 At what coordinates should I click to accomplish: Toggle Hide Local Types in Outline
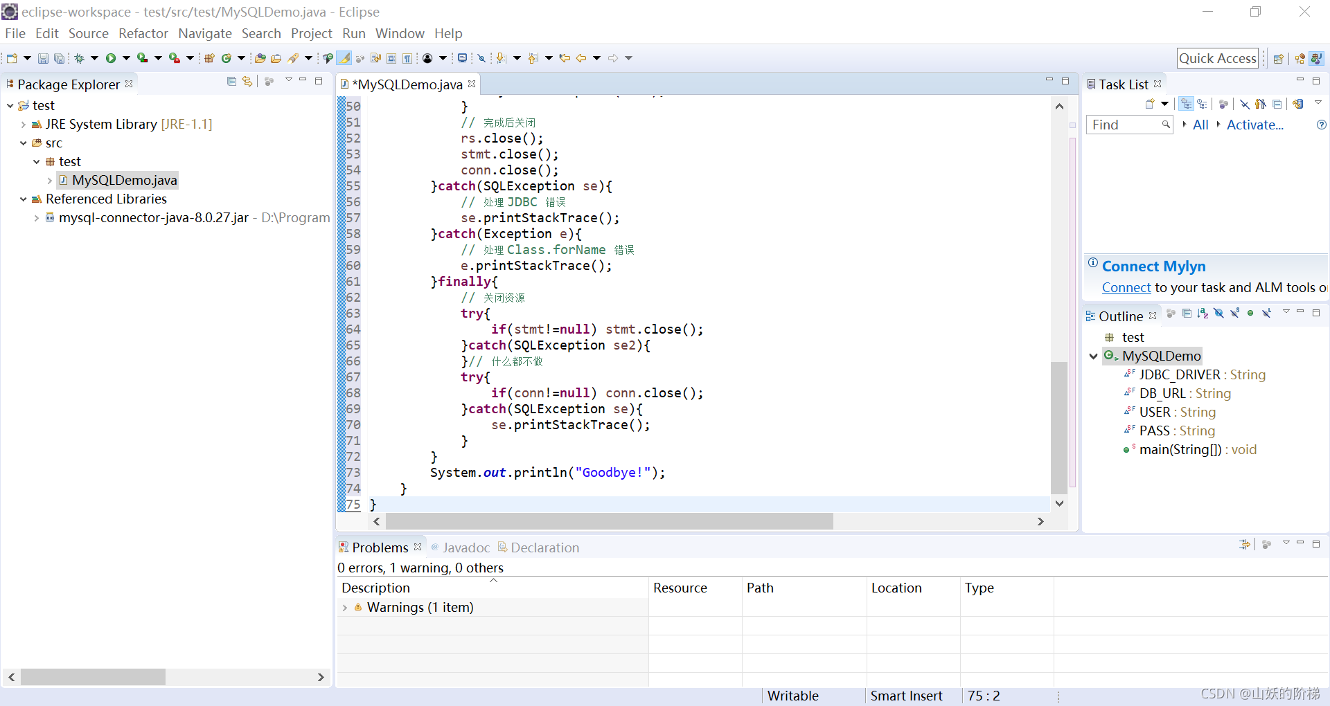coord(1266,314)
